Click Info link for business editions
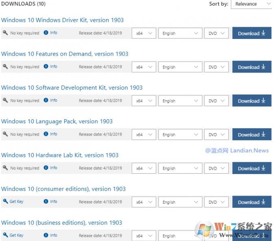275x241 pixels. point(54,235)
